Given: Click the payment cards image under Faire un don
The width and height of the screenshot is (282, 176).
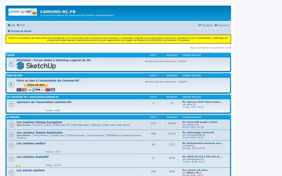Looking at the screenshot, I should click(36, 90).
